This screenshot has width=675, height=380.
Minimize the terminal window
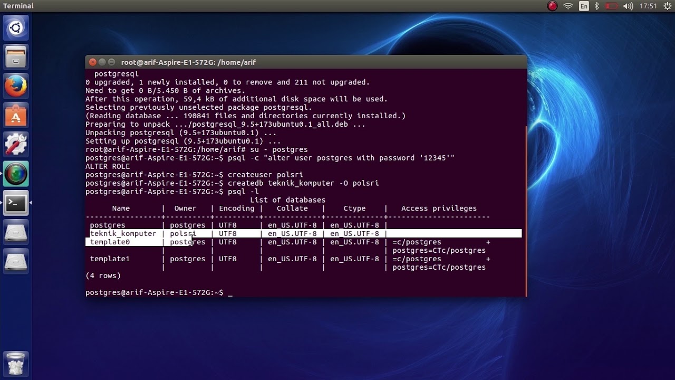click(102, 62)
